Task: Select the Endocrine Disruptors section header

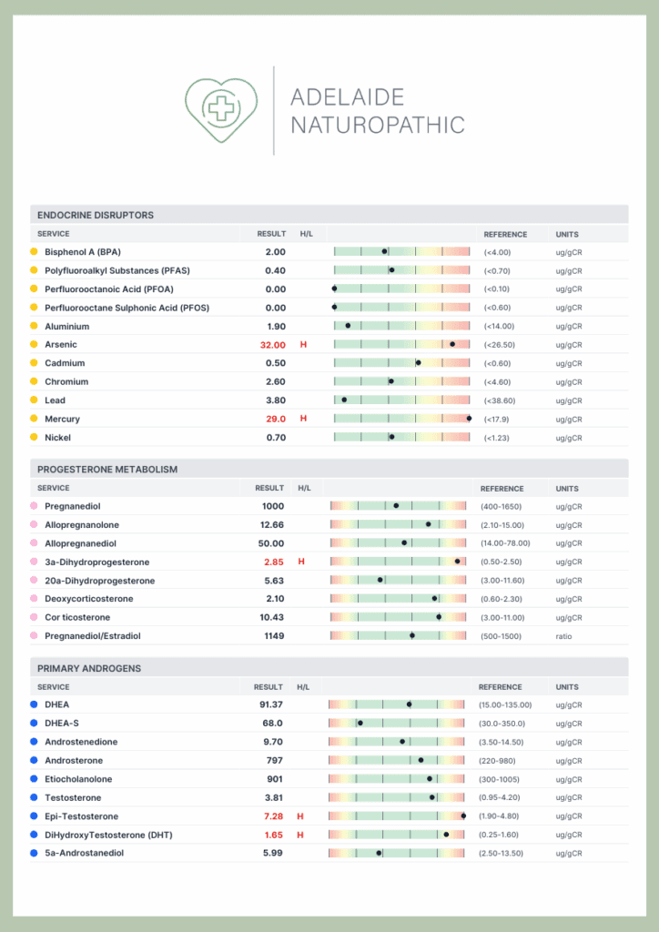Action: (96, 215)
